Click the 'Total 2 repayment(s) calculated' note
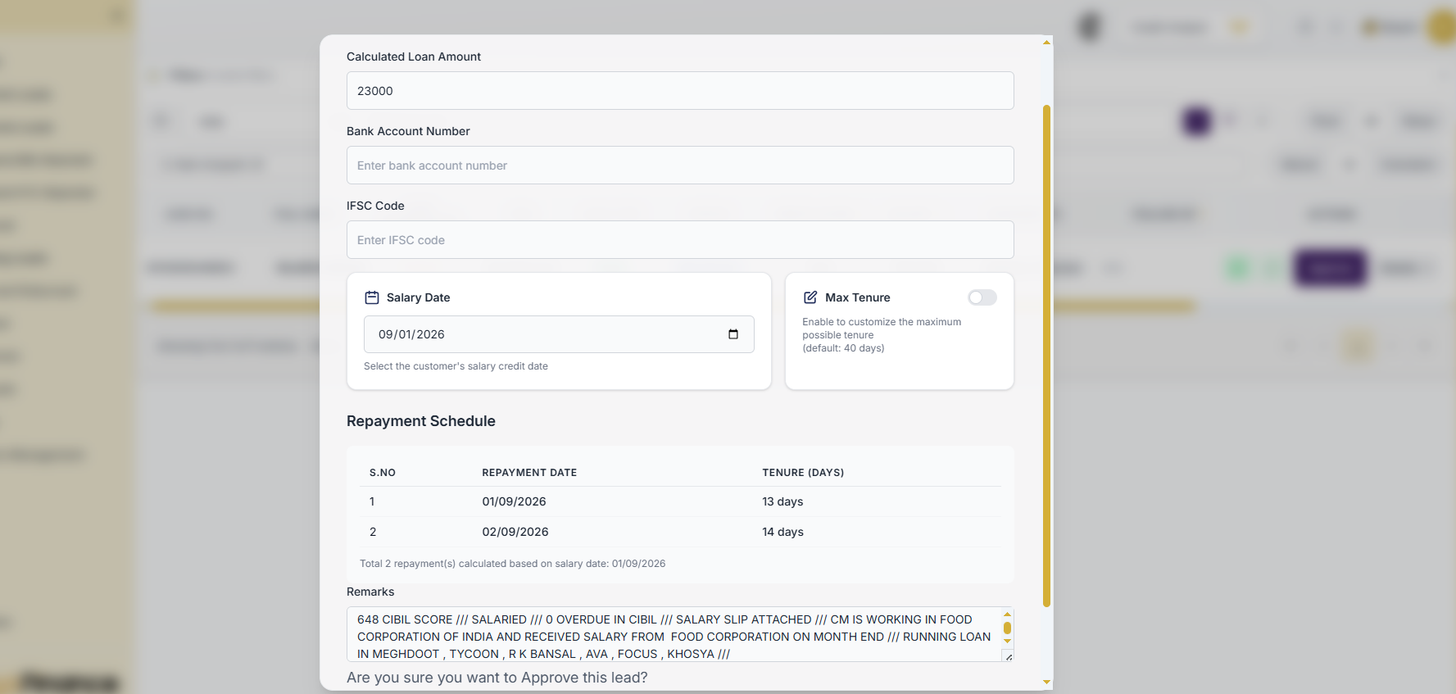 [512, 564]
